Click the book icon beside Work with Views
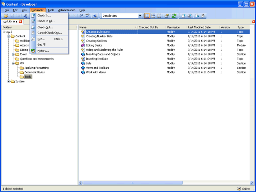Viewport: 256px width, 192px height. pyautogui.click(x=83, y=72)
